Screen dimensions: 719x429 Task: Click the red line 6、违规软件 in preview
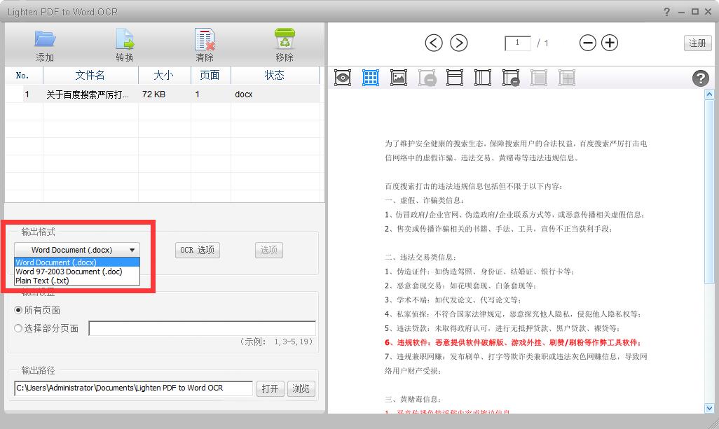click(513, 342)
